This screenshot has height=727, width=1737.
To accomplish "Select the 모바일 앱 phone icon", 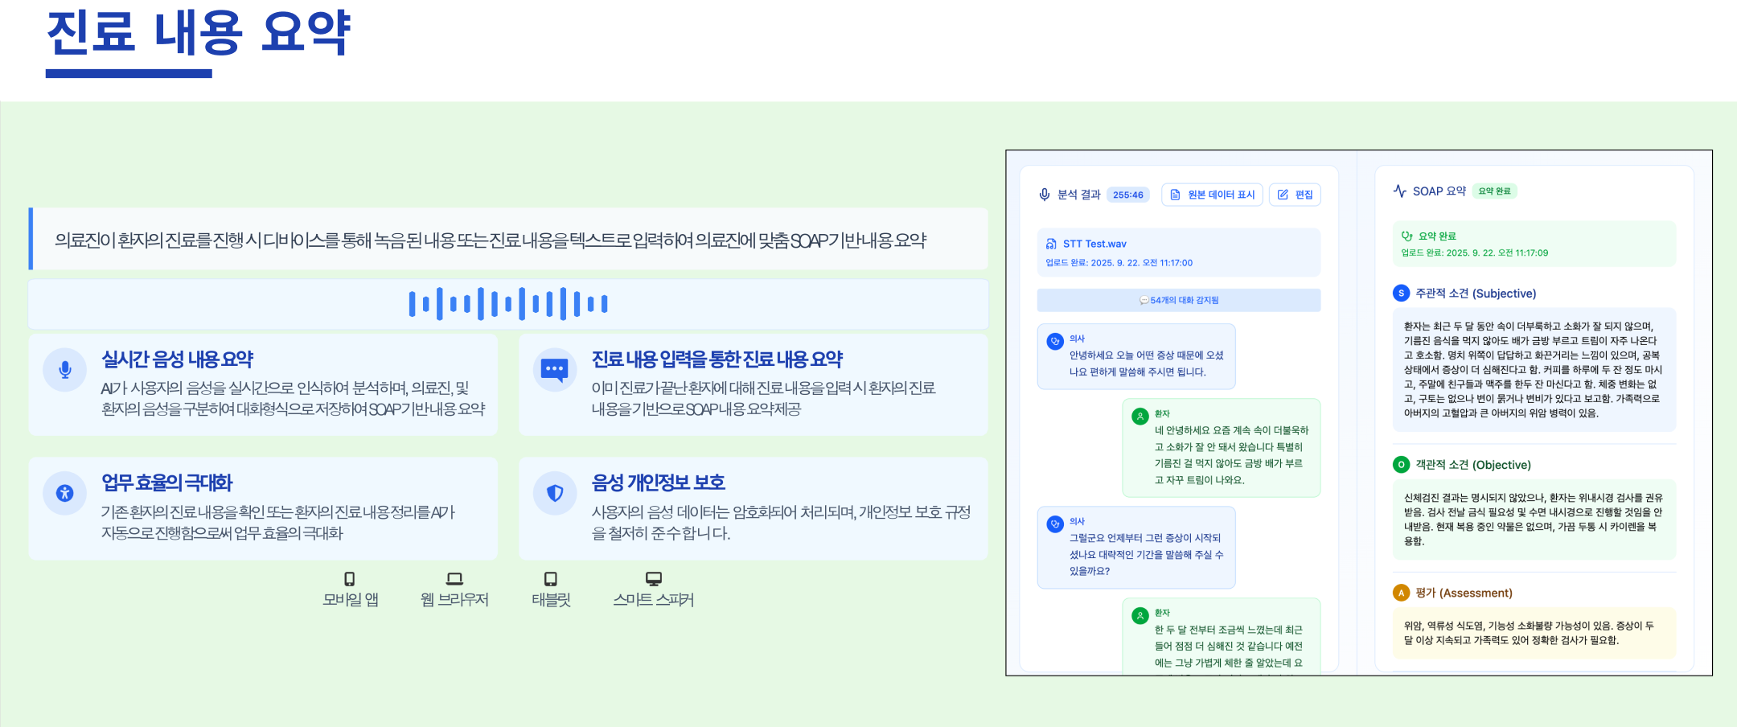I will click(x=349, y=579).
